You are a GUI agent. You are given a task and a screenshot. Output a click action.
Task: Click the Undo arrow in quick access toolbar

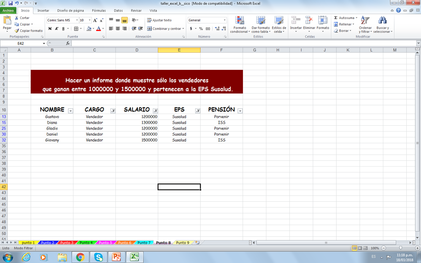17,3
